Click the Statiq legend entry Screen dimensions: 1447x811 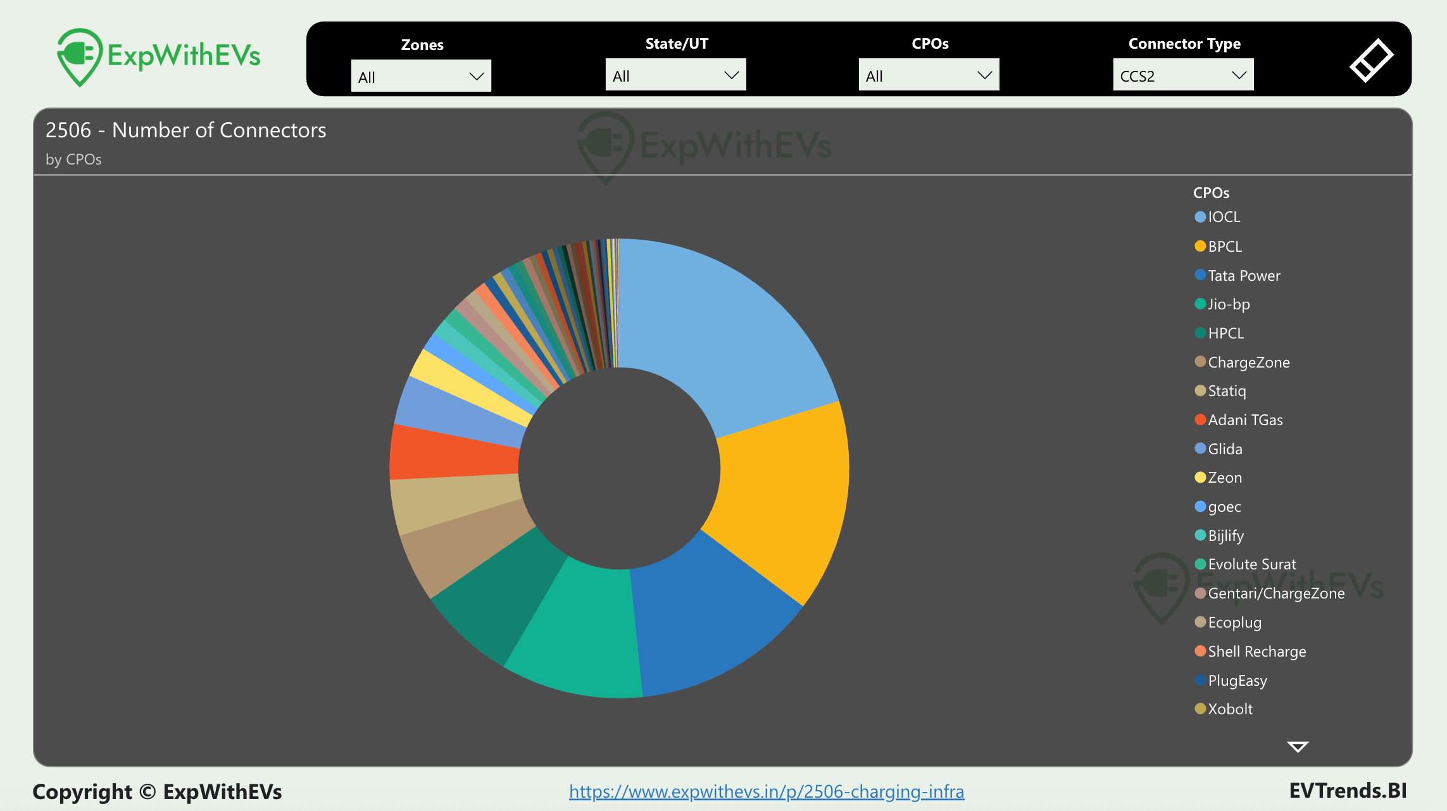[x=1220, y=391]
